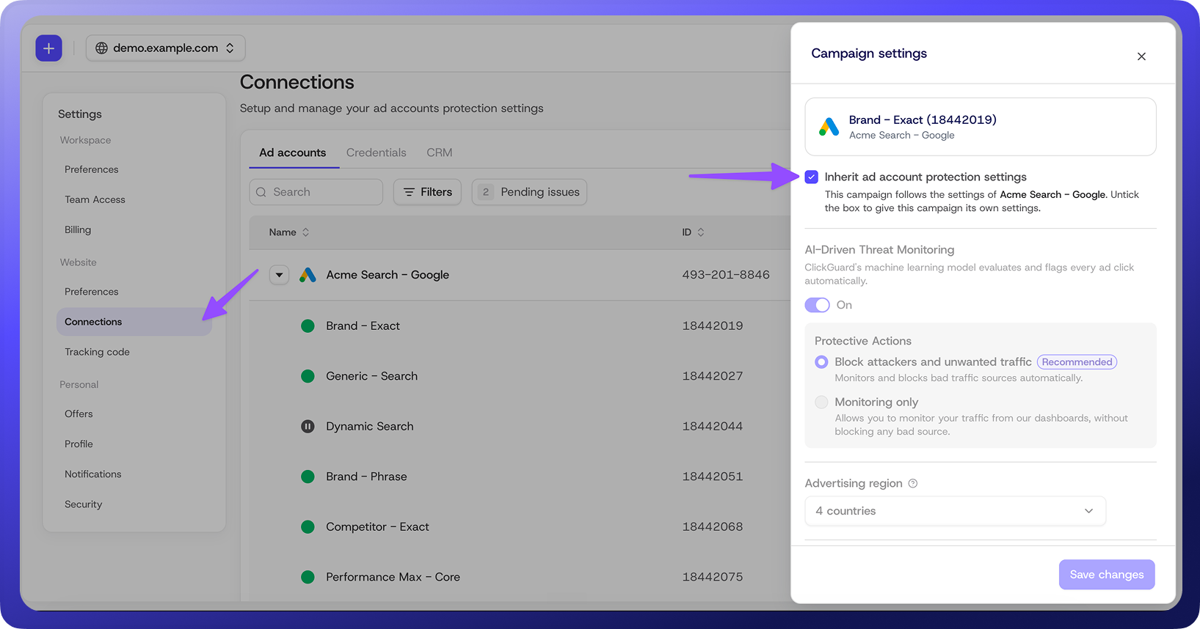
Task: Switch to the Credentials tab
Action: tap(376, 152)
